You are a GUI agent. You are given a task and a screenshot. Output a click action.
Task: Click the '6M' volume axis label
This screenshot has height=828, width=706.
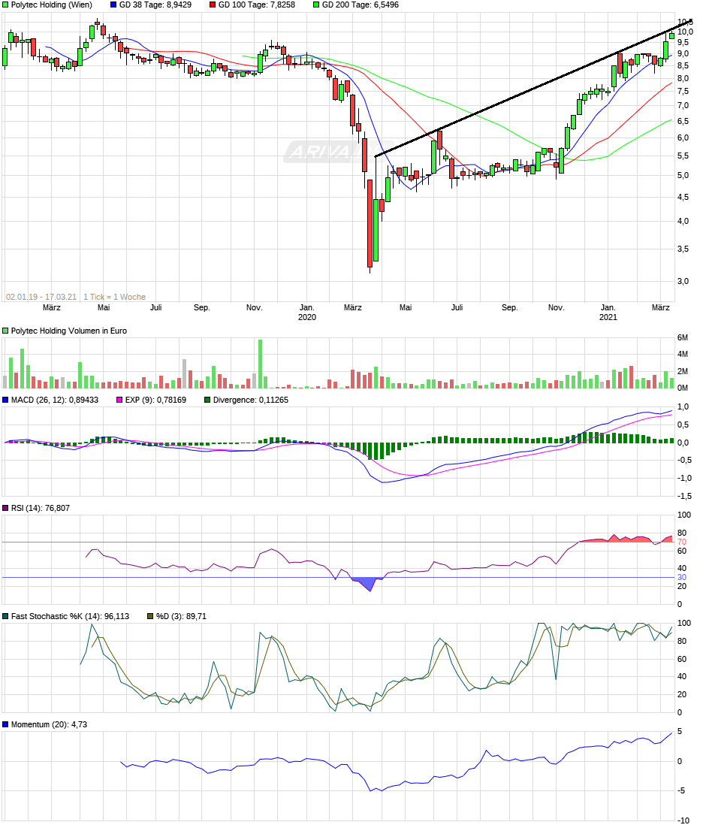(683, 338)
